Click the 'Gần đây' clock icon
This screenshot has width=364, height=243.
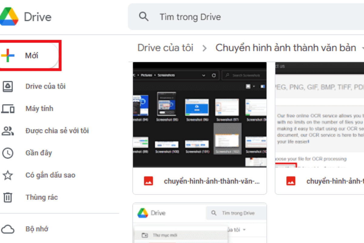click(x=8, y=153)
